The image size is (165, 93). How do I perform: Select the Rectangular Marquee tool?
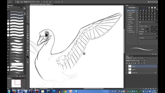click(x=28, y=10)
